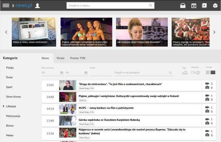Click video count icon for 14:14 article
The height and width of the screenshot is (142, 221).
click(207, 107)
